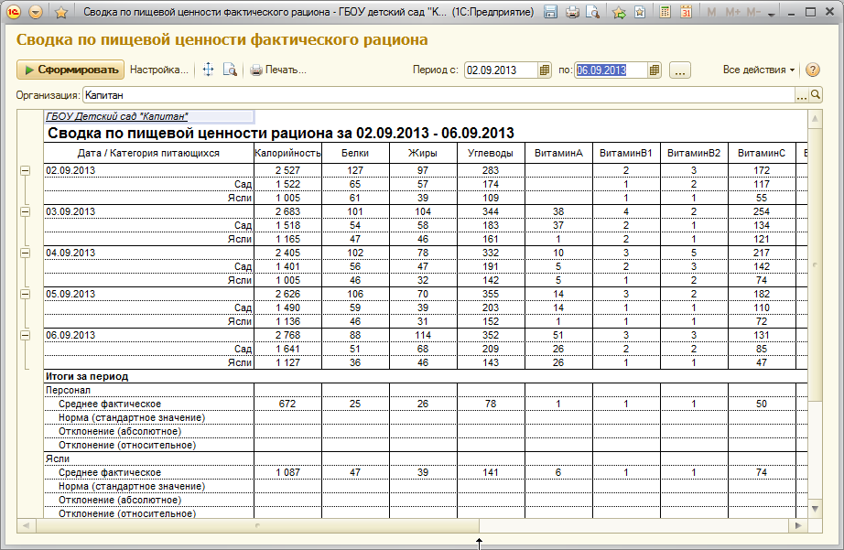Select the 02.09.2013 date cell
844x550 pixels.
pyautogui.click(x=148, y=170)
